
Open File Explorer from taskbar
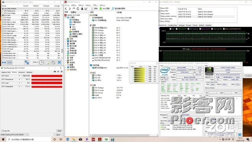pos(74,139)
